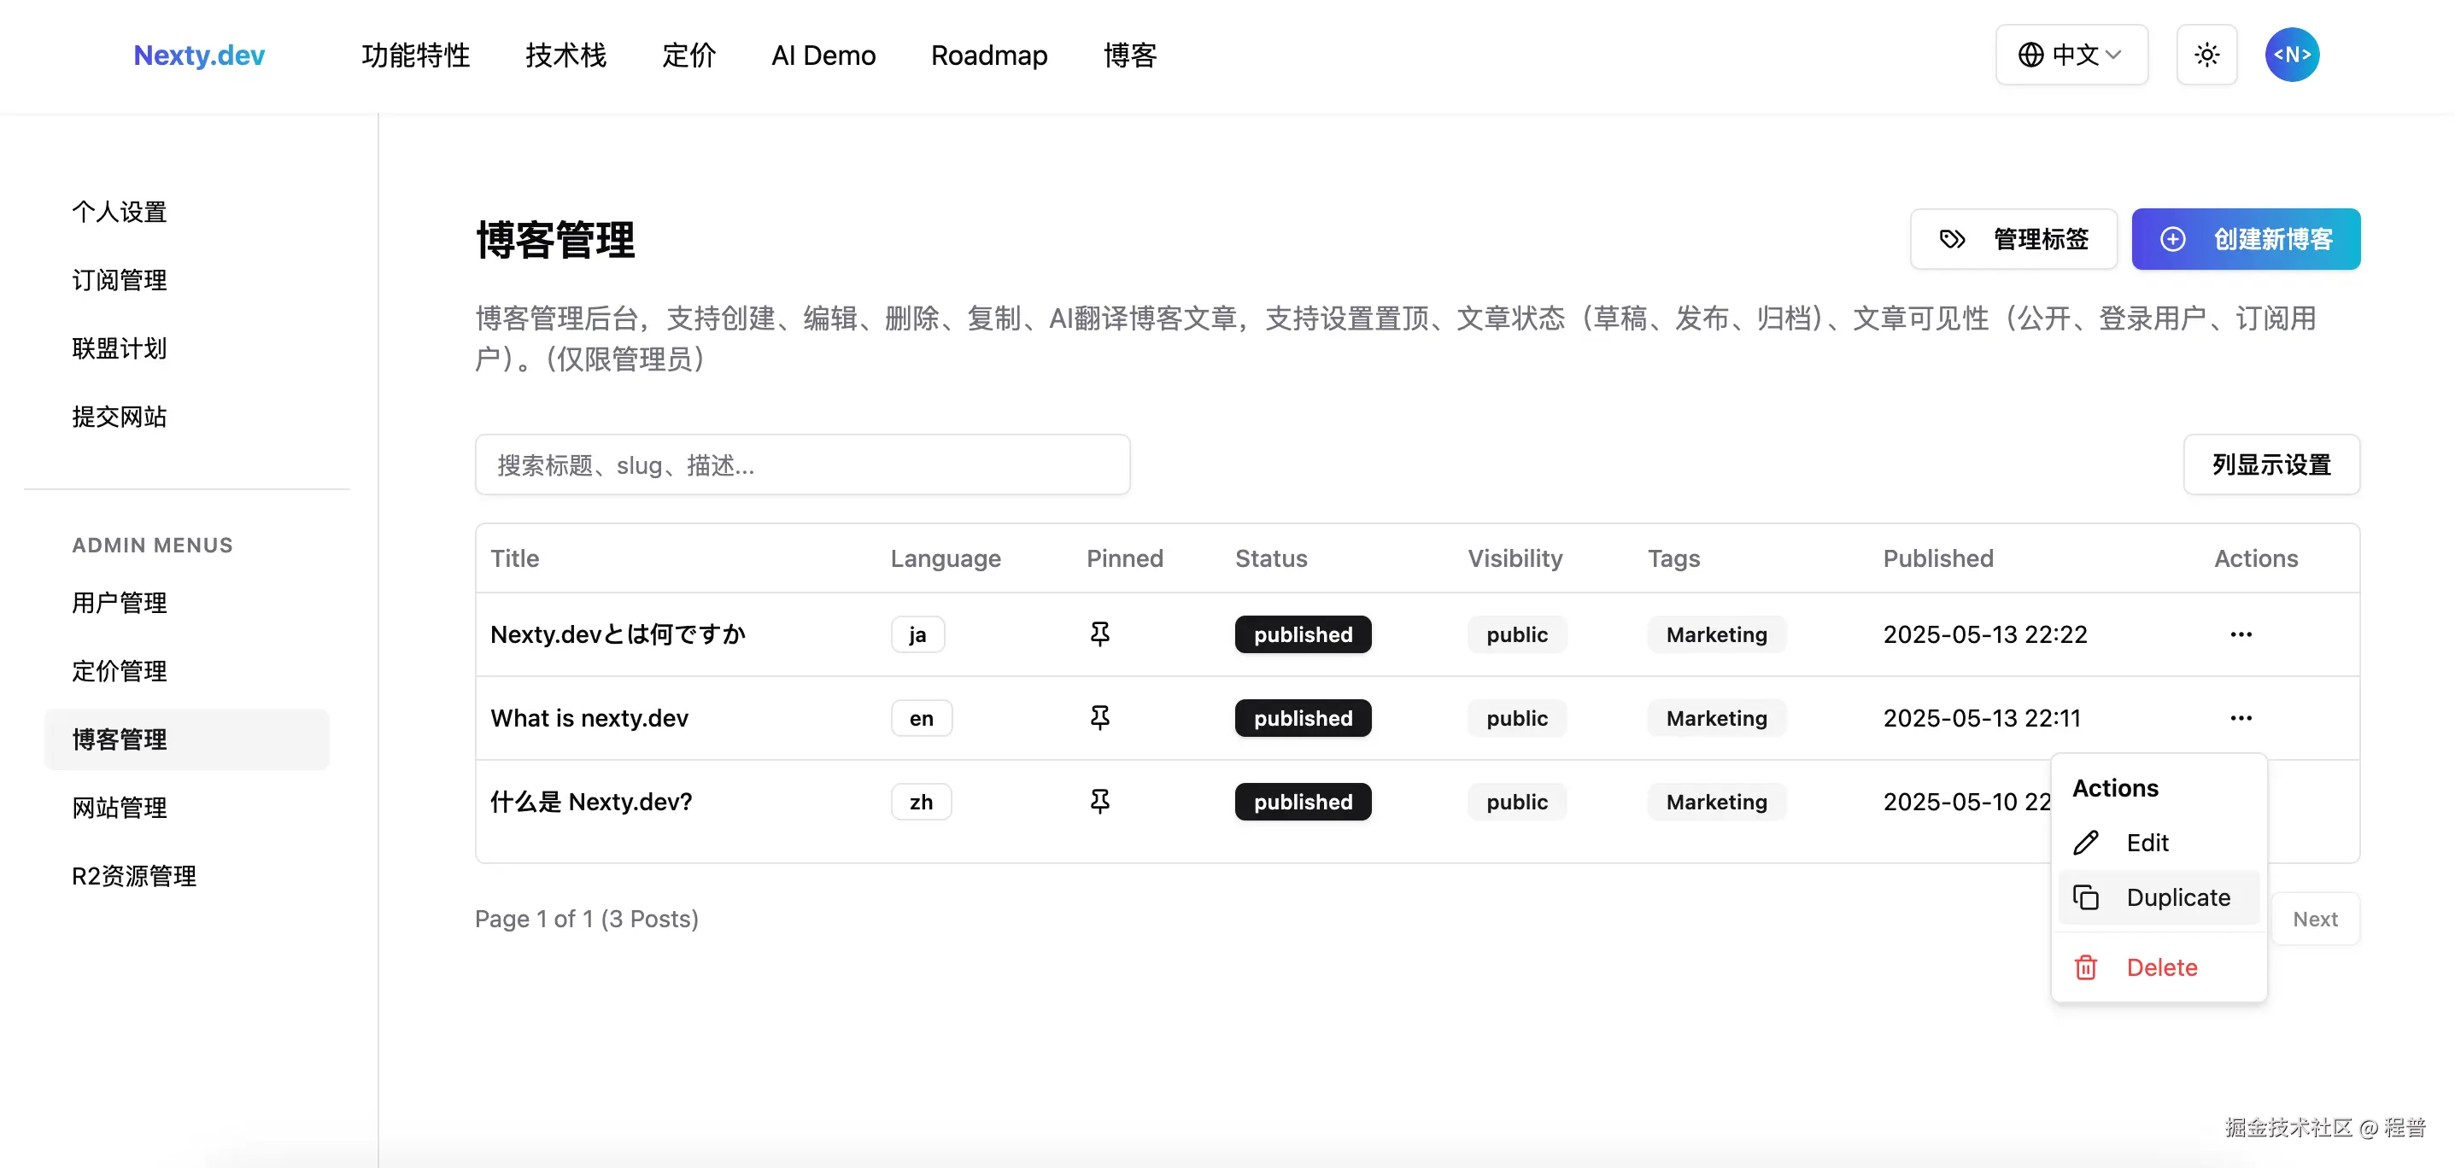
Task: Open ellipsis actions for 'Nexty.devとは何ですか' row
Action: 2241,634
